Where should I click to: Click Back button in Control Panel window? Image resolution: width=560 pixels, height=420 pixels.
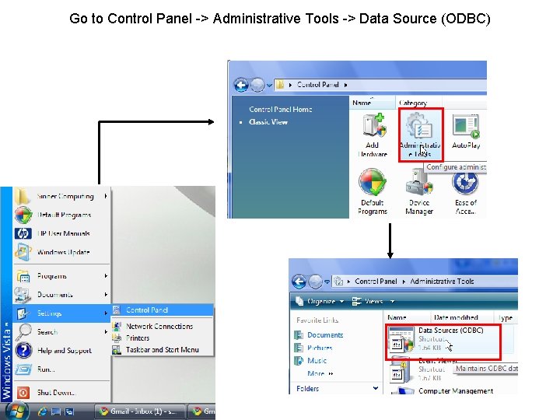coord(240,85)
